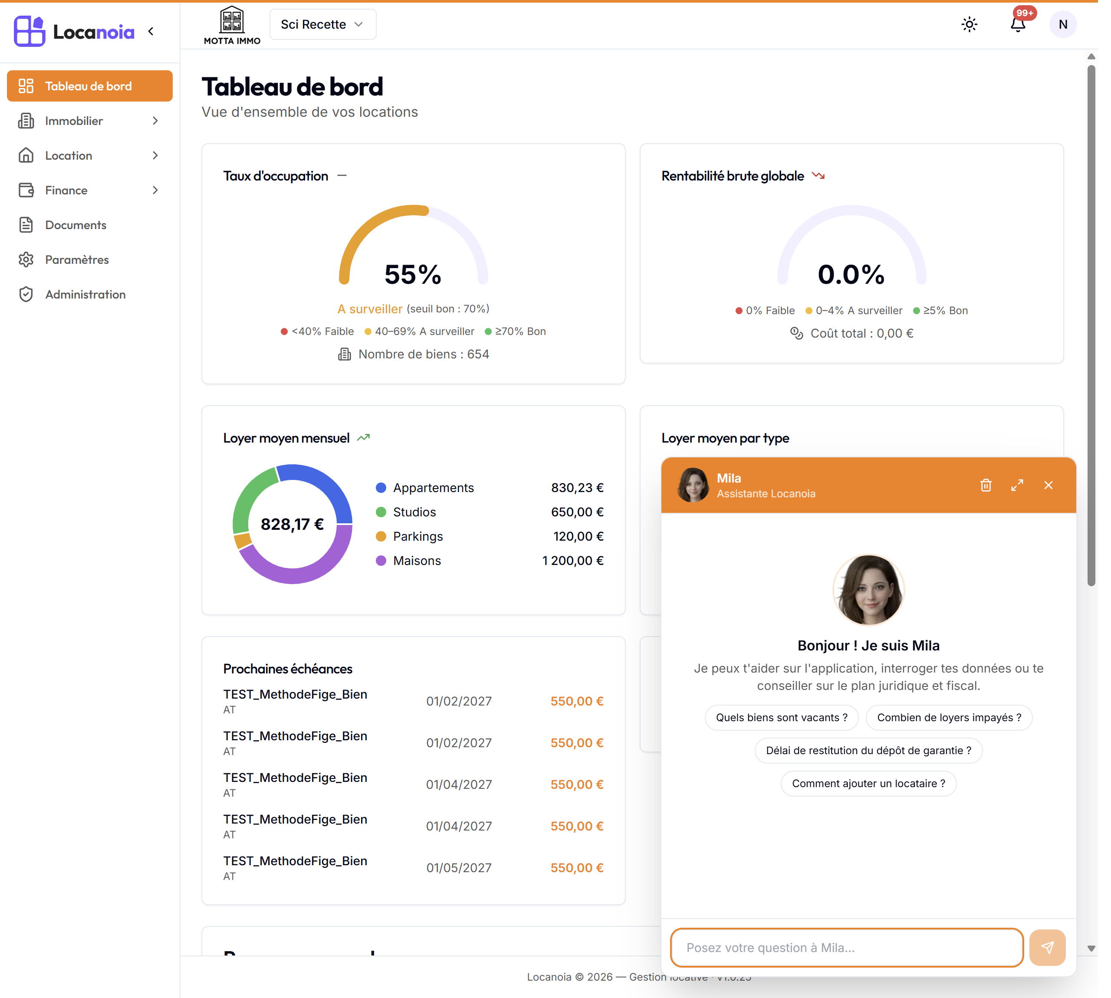
Task: Expand the Location submenu
Action: (x=90, y=155)
